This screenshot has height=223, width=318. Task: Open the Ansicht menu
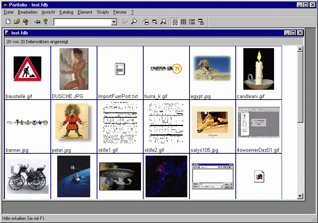48,12
